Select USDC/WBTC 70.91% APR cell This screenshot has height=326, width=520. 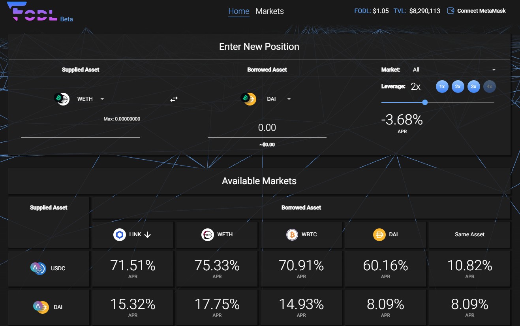(301, 269)
